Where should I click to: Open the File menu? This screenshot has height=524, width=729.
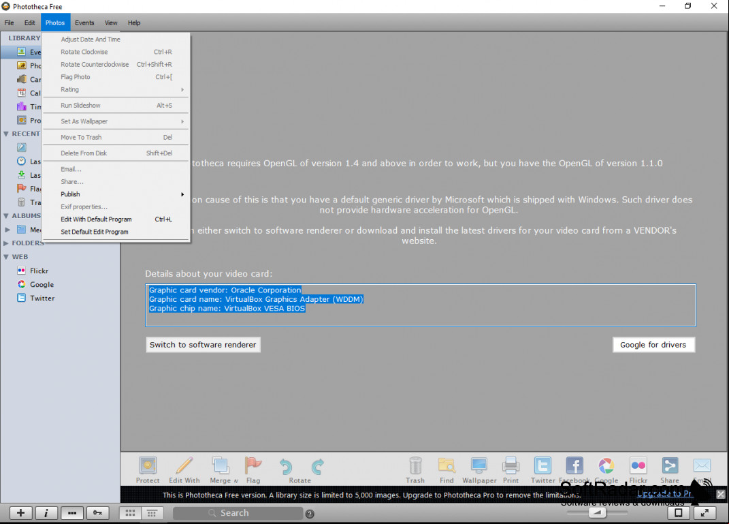[10, 22]
